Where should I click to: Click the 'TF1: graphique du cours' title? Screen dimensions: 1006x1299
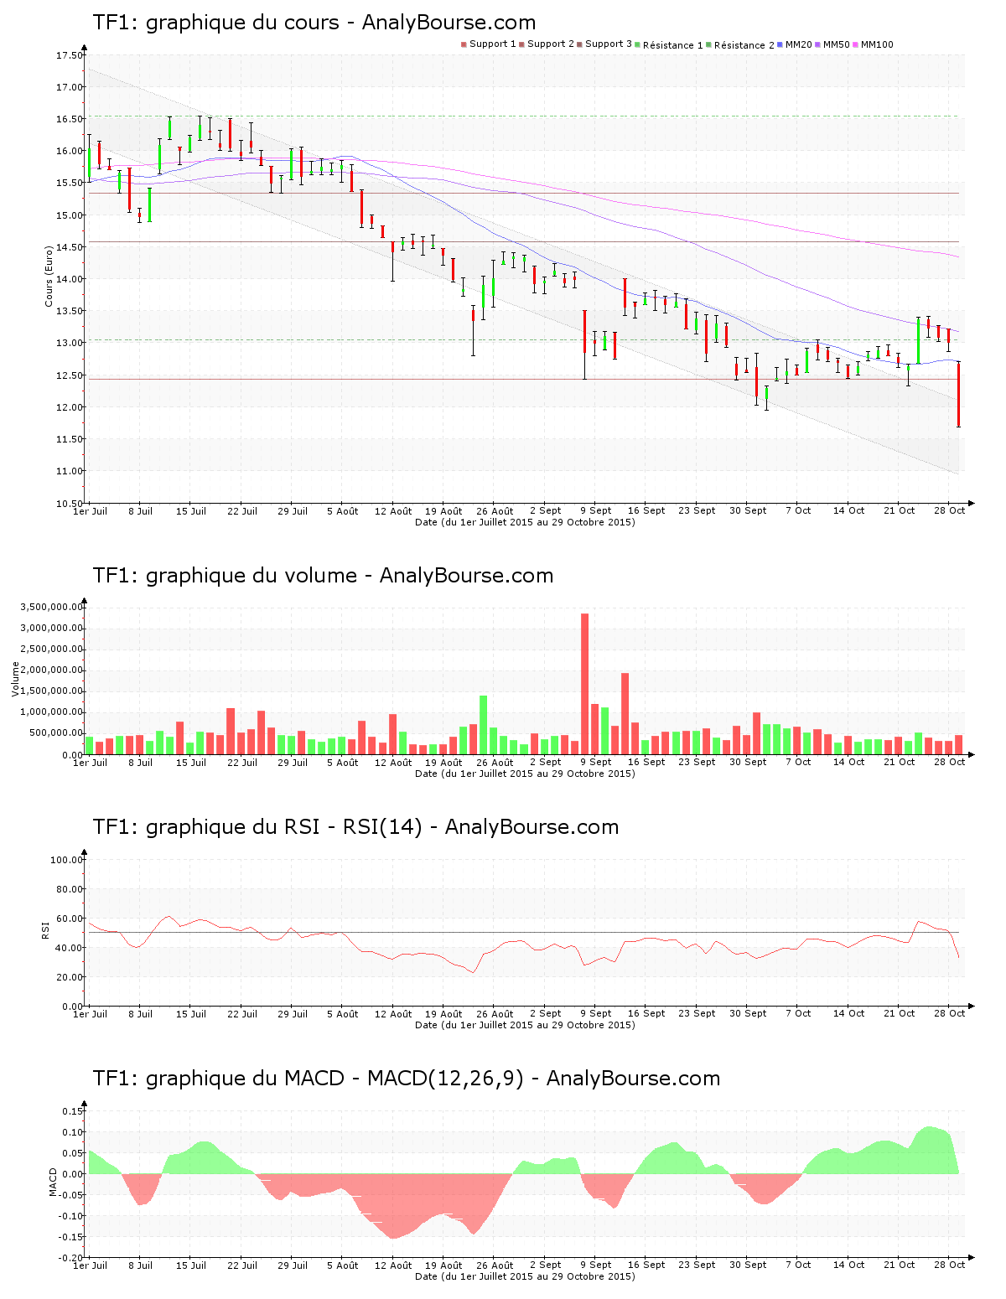click(x=216, y=23)
